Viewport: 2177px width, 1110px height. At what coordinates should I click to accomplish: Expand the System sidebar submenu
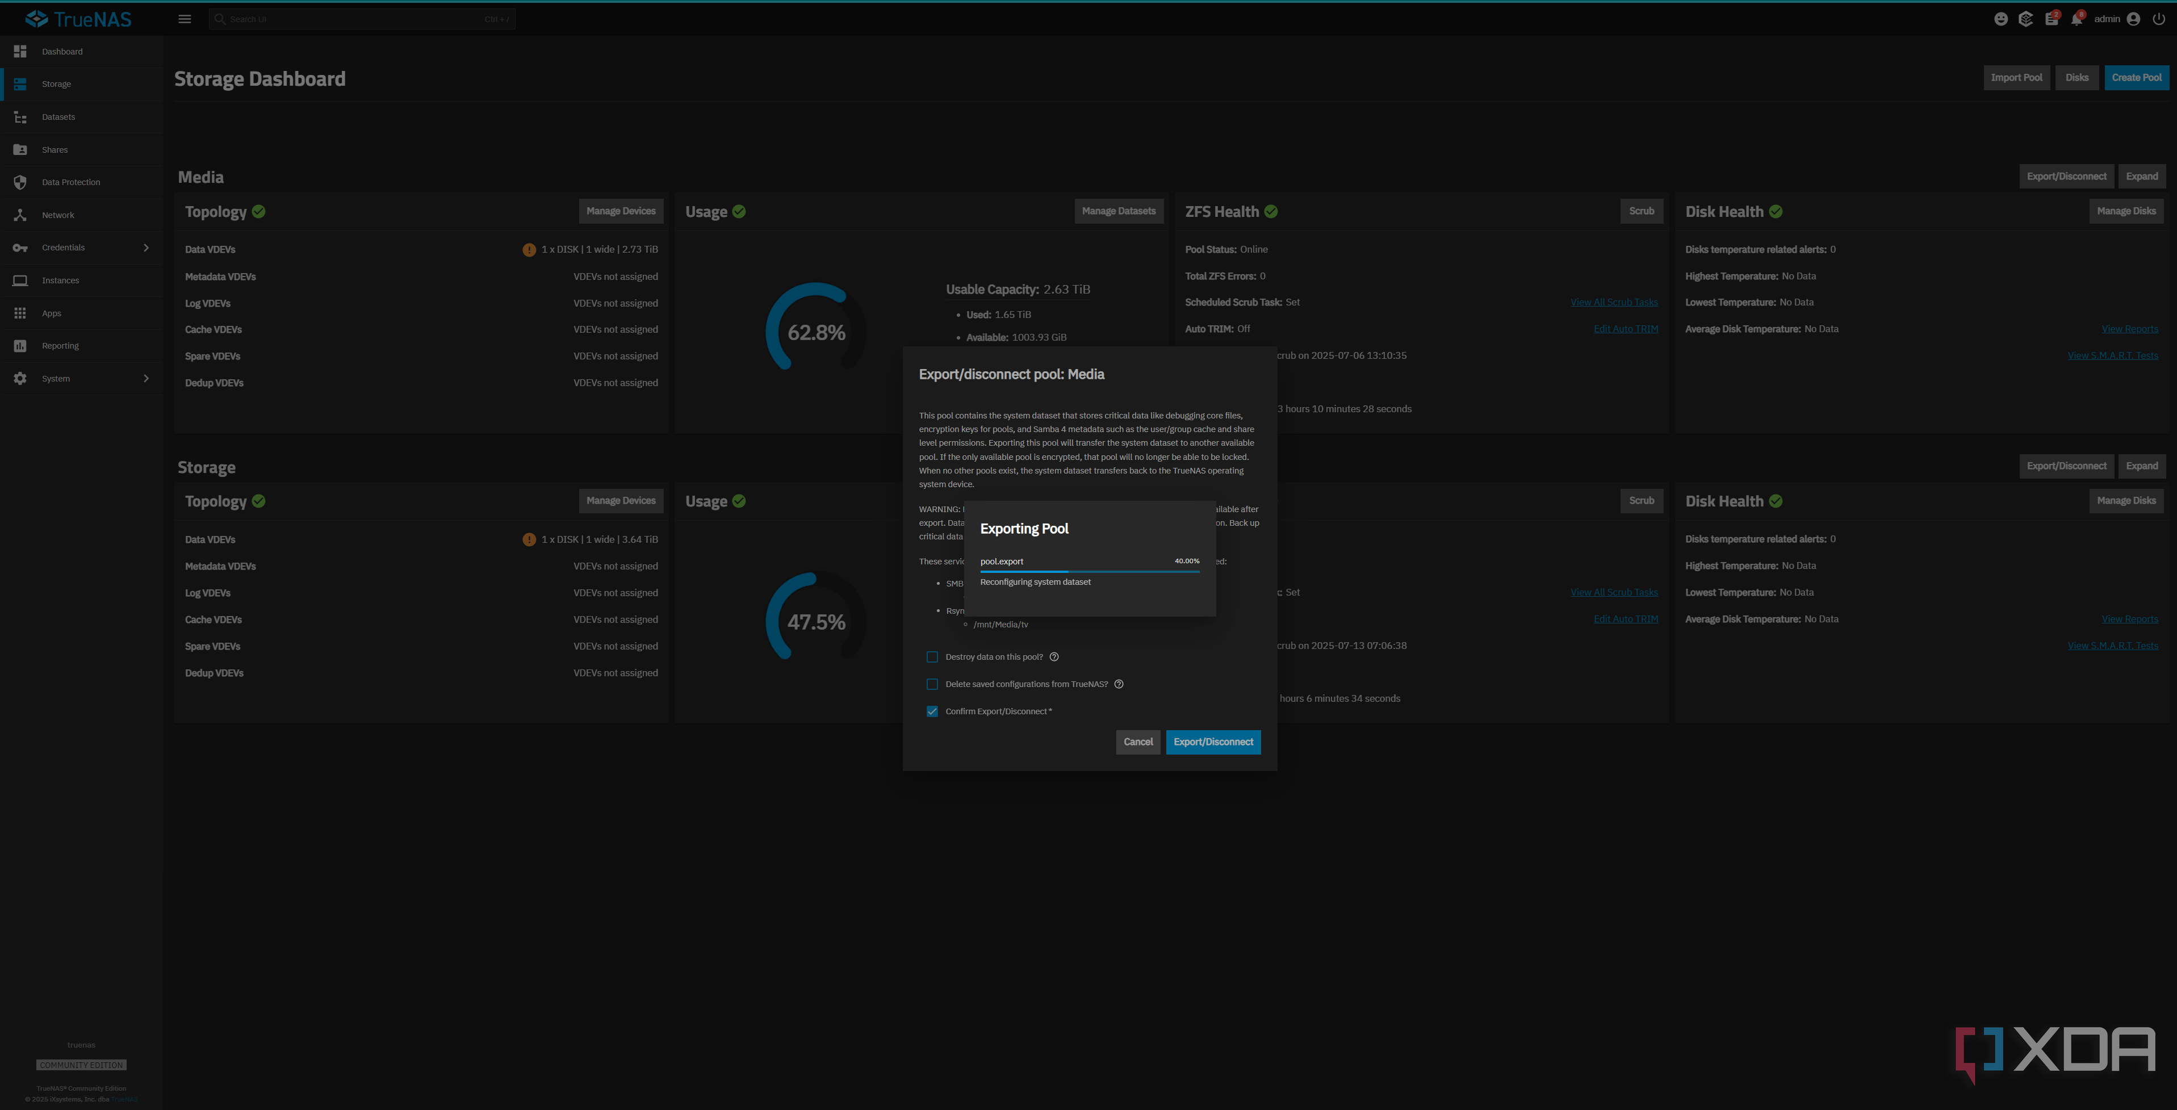click(x=145, y=379)
